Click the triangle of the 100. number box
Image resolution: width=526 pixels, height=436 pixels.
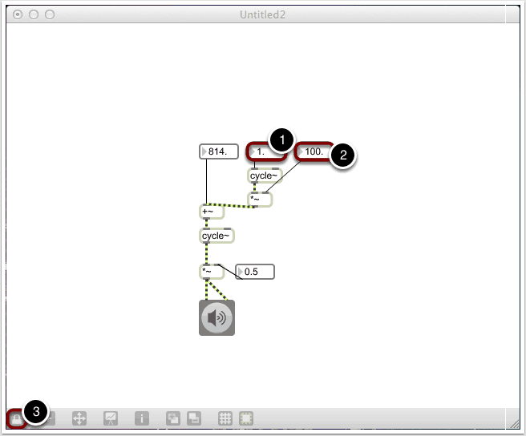[x=301, y=151]
